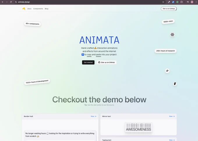Open the Docs nav item
198x141 pixels.
[x=29, y=9]
